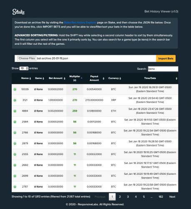Screen dimensions: 191x209
Task: Select current page 1 button
Action: [112, 197]
